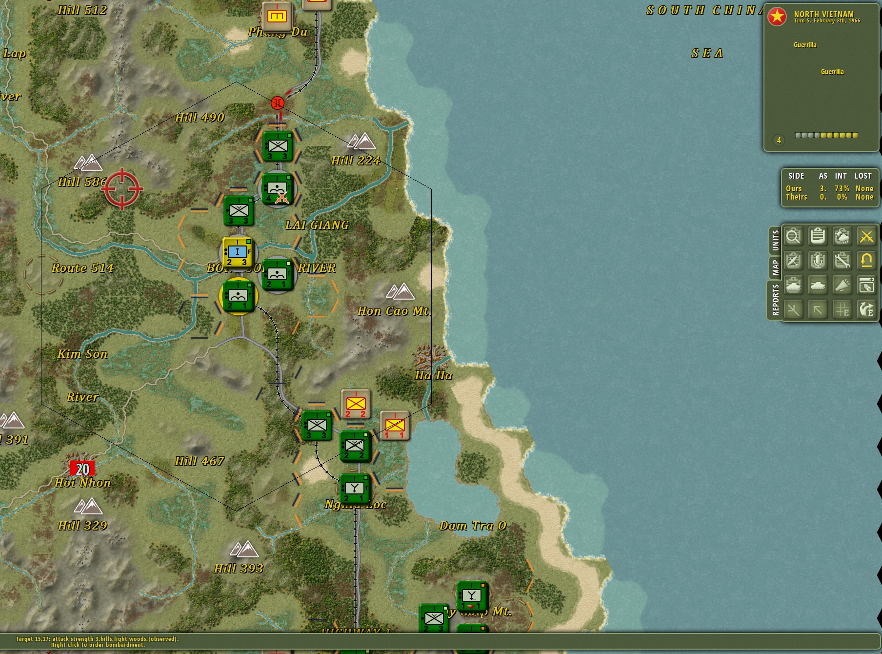The height and width of the screenshot is (654, 882).
Task: Click the Ours row in side table
Action: tap(829, 188)
